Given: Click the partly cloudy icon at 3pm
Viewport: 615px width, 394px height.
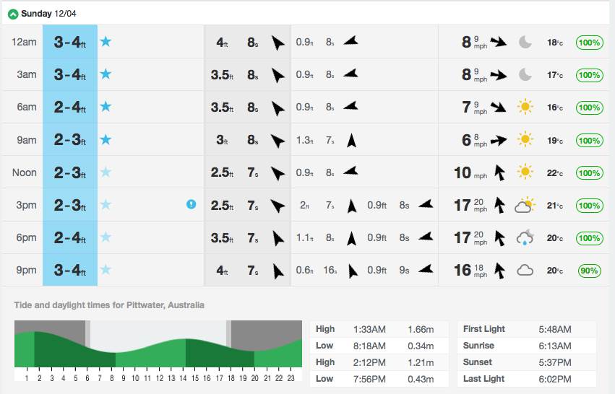Looking at the screenshot, I should point(525,206).
